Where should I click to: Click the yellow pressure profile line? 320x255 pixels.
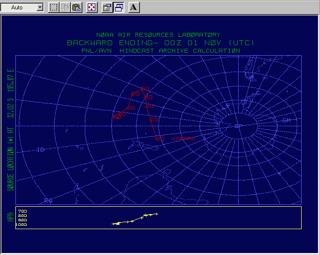click(135, 220)
